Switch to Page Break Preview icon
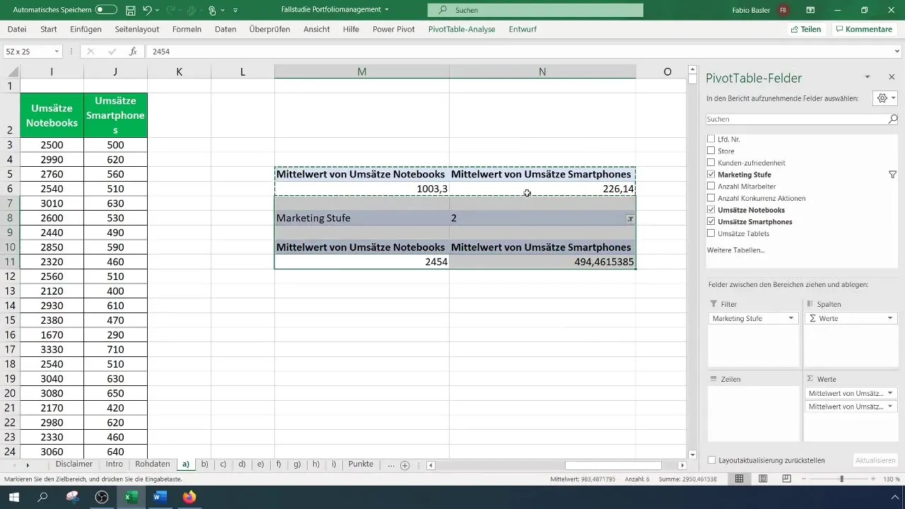The height and width of the screenshot is (509, 905). [x=786, y=479]
